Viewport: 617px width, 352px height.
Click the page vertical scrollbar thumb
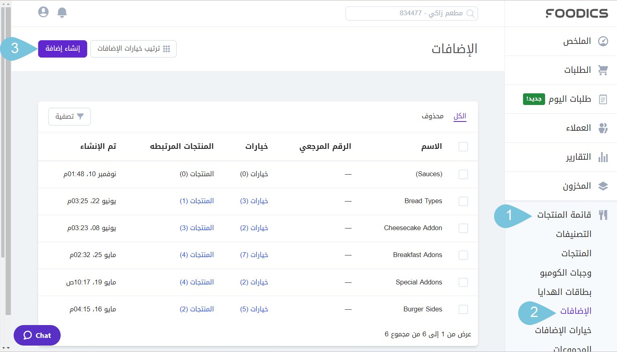pos(8,161)
